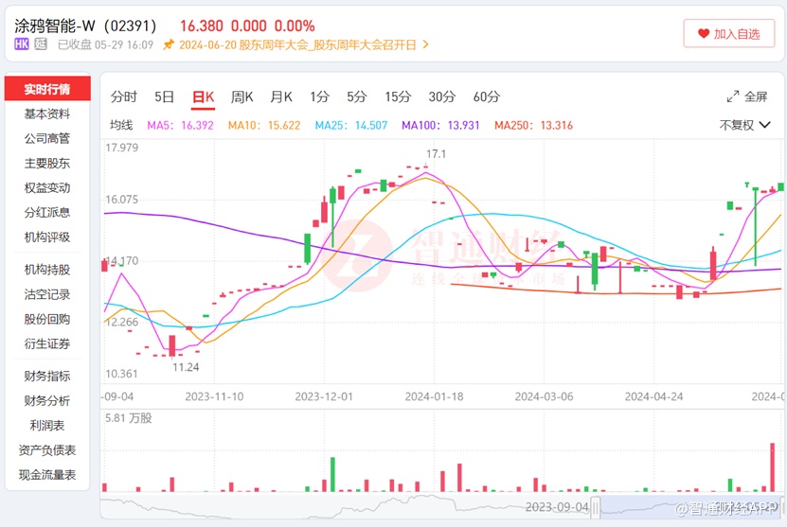
Task: Click the tallest red volume bar at right edge
Action: coord(773,466)
